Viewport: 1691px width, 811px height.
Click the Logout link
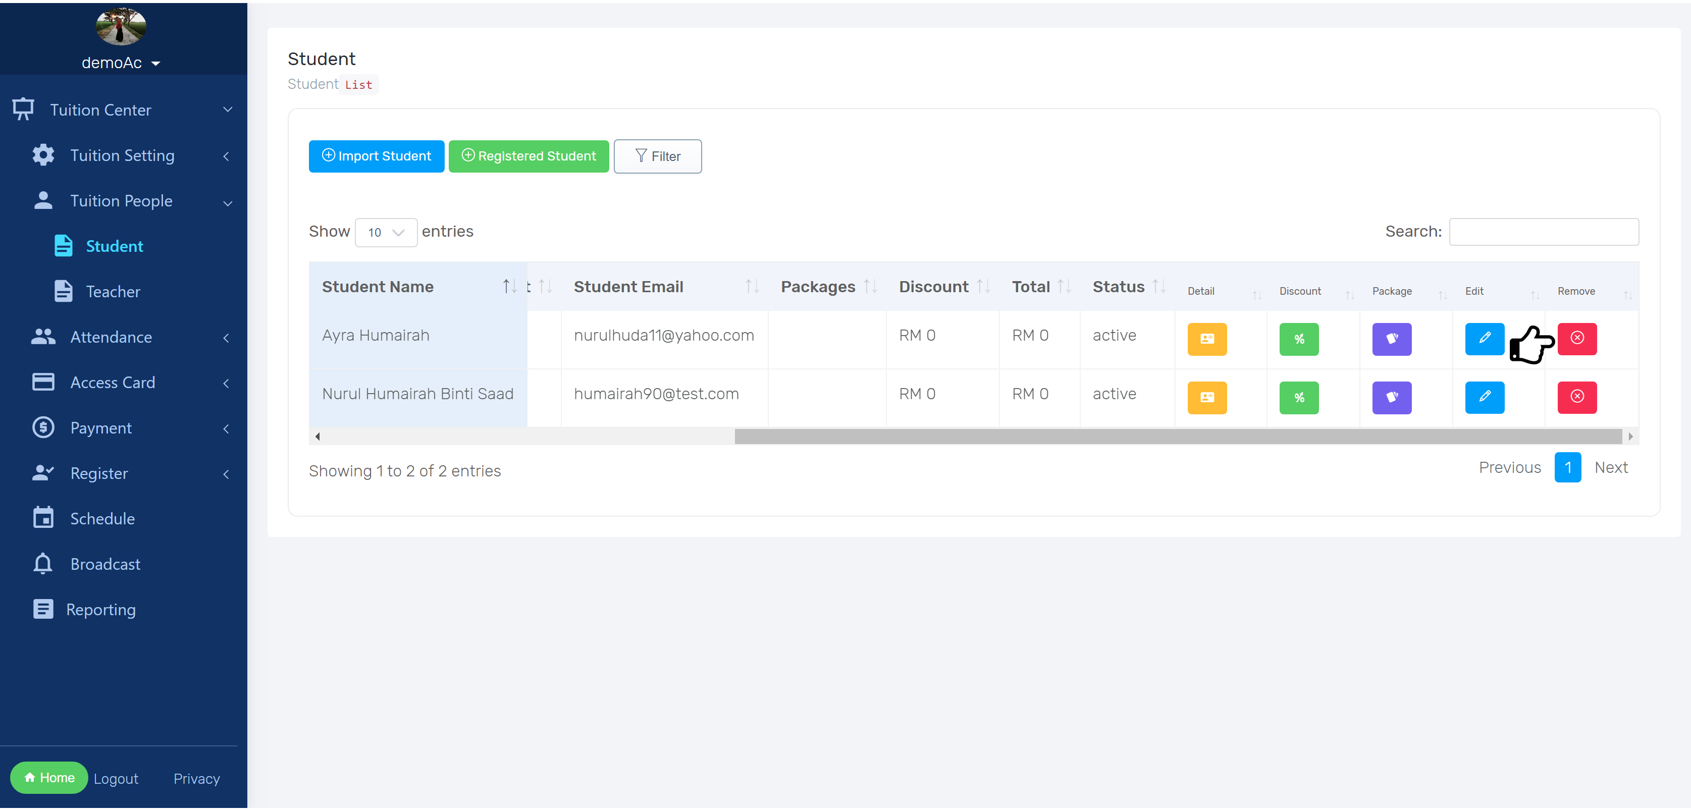click(116, 778)
